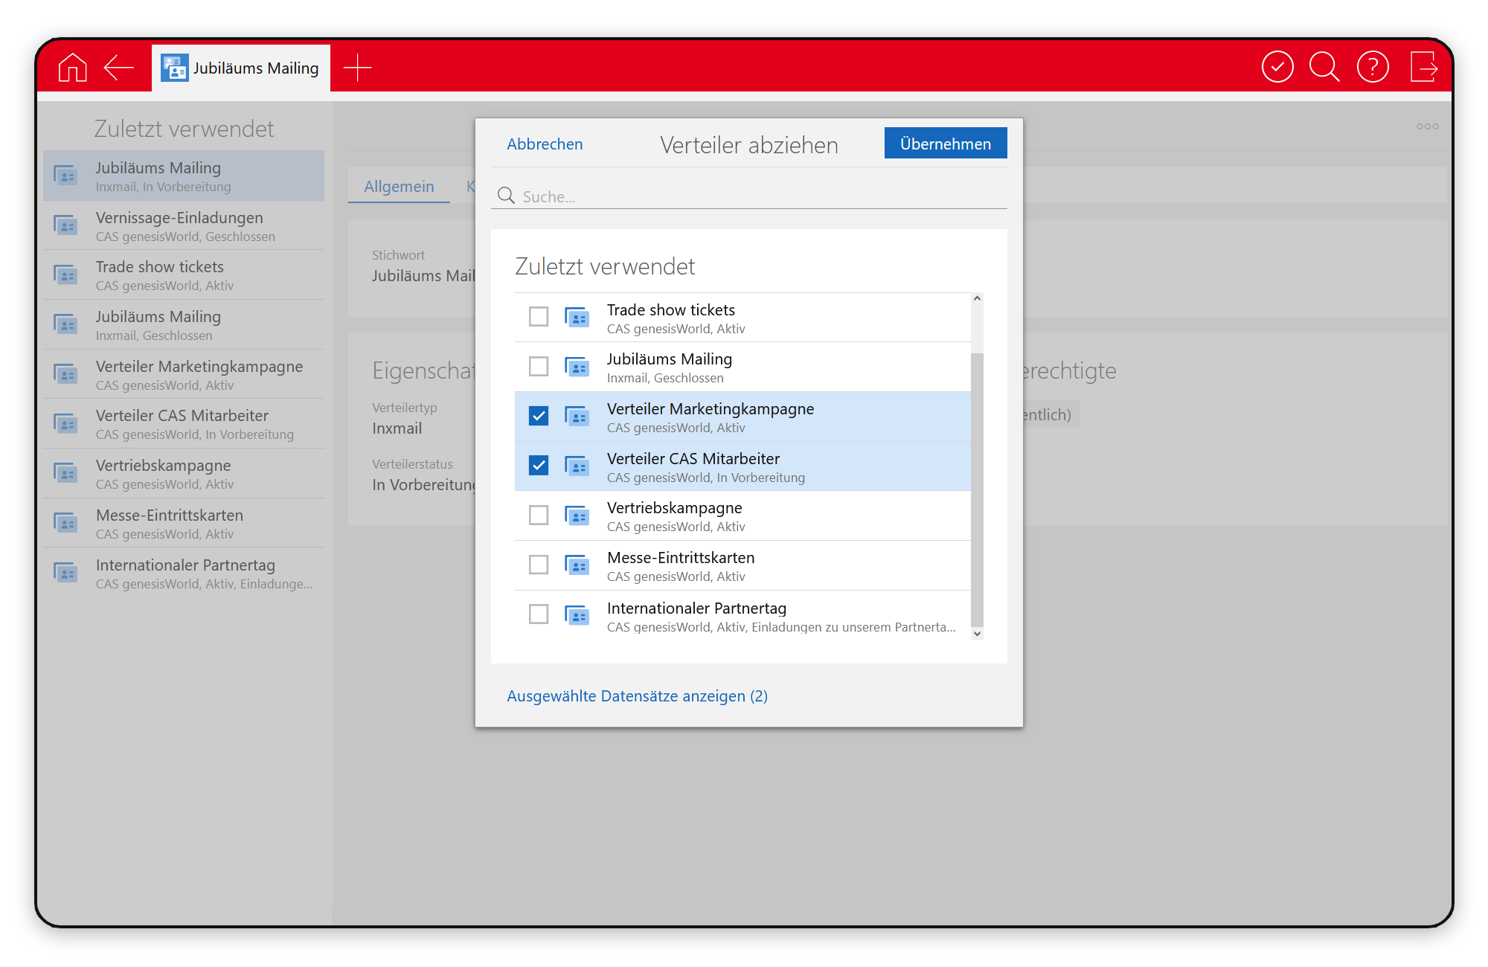Click scroll down arrow in dialog list
This screenshot has height=967, width=1488.
pyautogui.click(x=977, y=634)
